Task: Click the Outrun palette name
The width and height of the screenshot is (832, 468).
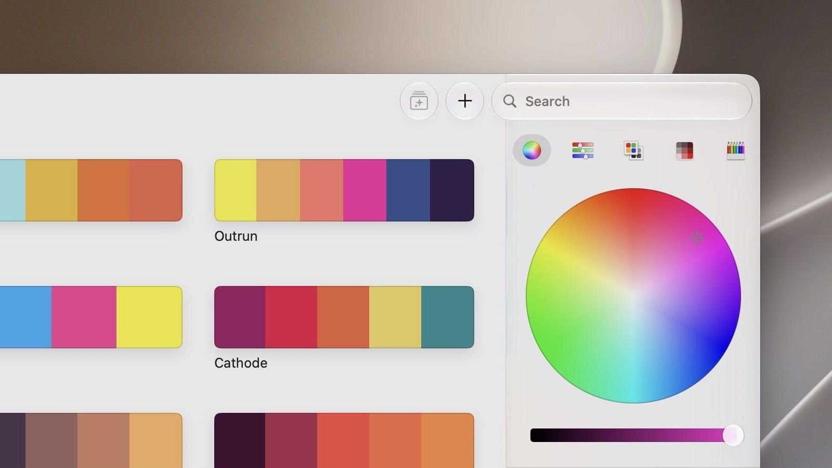Action: tap(236, 236)
